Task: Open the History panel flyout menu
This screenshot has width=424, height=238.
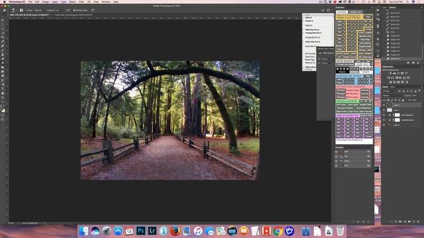Action: pos(421,7)
